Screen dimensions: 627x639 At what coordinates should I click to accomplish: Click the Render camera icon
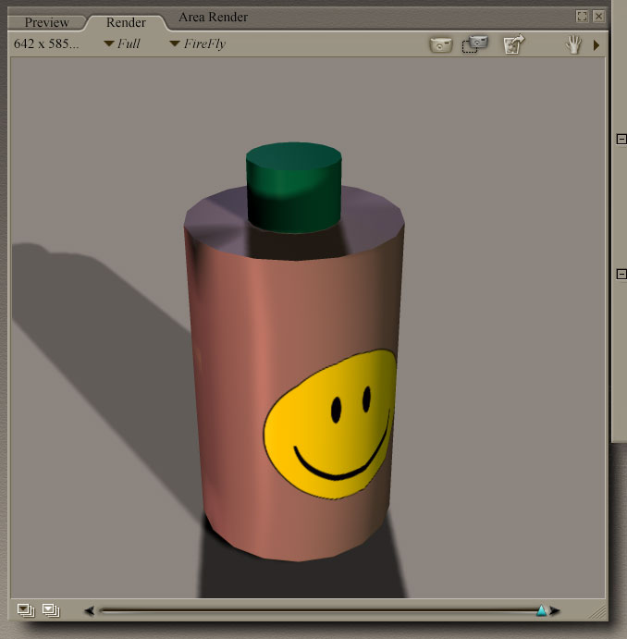point(440,44)
